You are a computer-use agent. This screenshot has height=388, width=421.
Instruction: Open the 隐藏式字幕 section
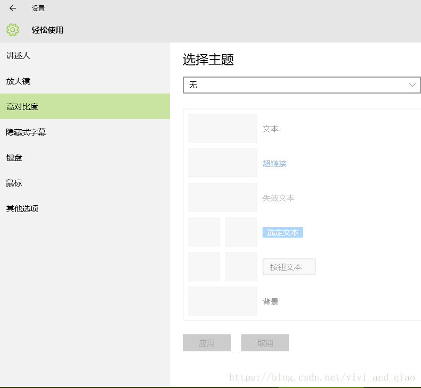85,132
